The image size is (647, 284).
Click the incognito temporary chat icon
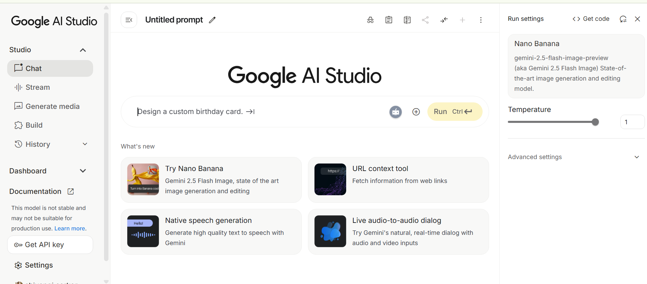tap(370, 20)
